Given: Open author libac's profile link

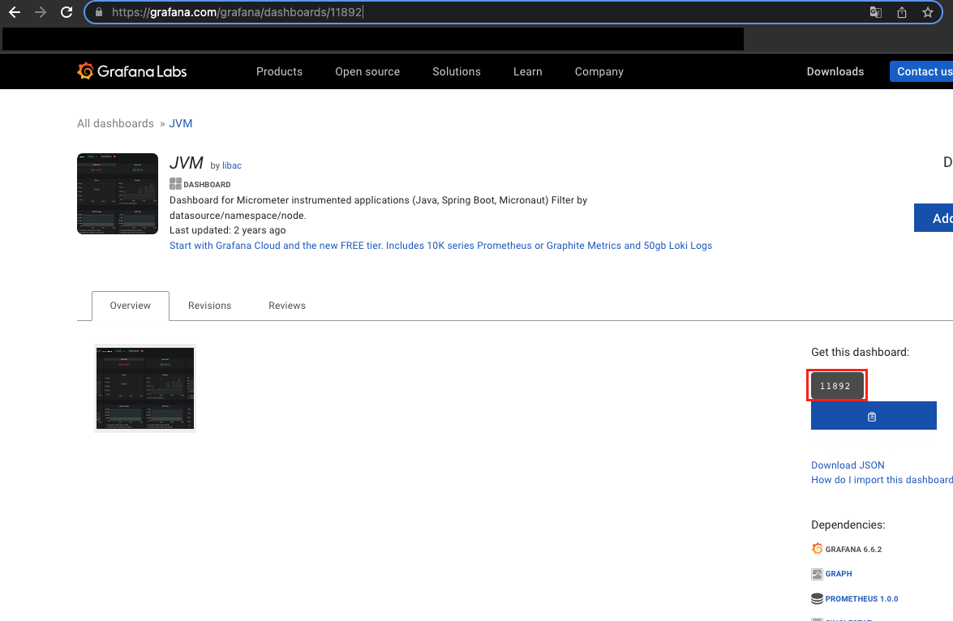Looking at the screenshot, I should point(232,165).
